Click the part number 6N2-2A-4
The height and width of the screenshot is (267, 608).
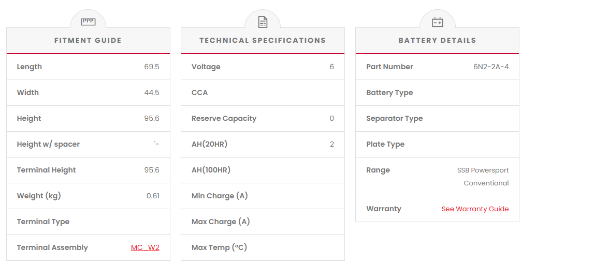(491, 67)
